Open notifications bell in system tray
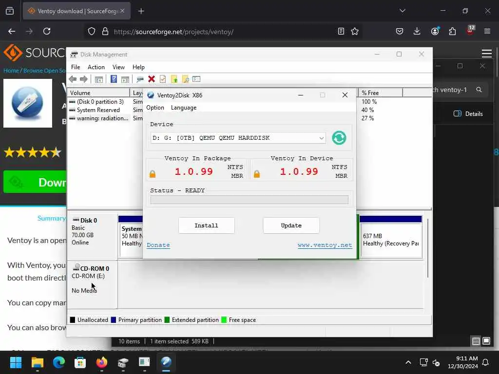The height and width of the screenshot is (374, 499). 485,362
